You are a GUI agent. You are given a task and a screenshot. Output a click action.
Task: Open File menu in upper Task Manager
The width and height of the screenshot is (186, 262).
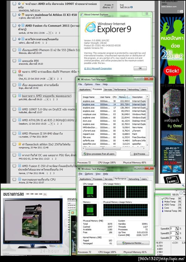pos(80,84)
